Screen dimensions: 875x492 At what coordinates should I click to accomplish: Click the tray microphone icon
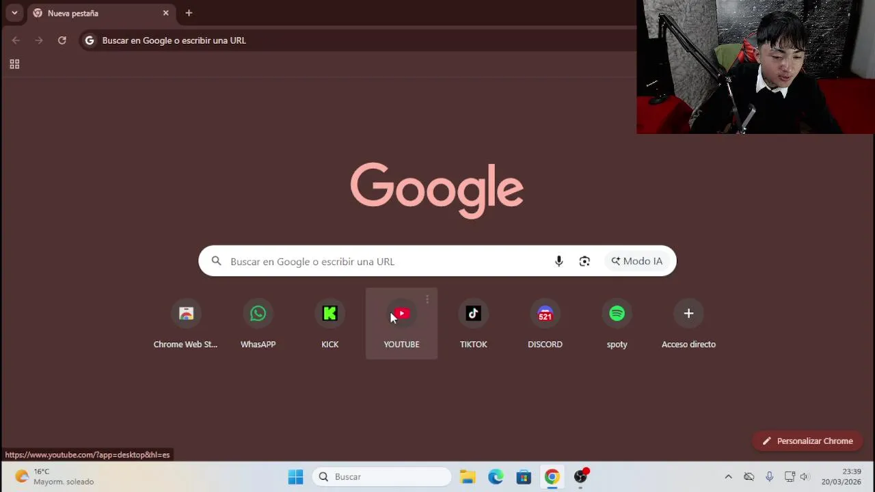coord(769,476)
